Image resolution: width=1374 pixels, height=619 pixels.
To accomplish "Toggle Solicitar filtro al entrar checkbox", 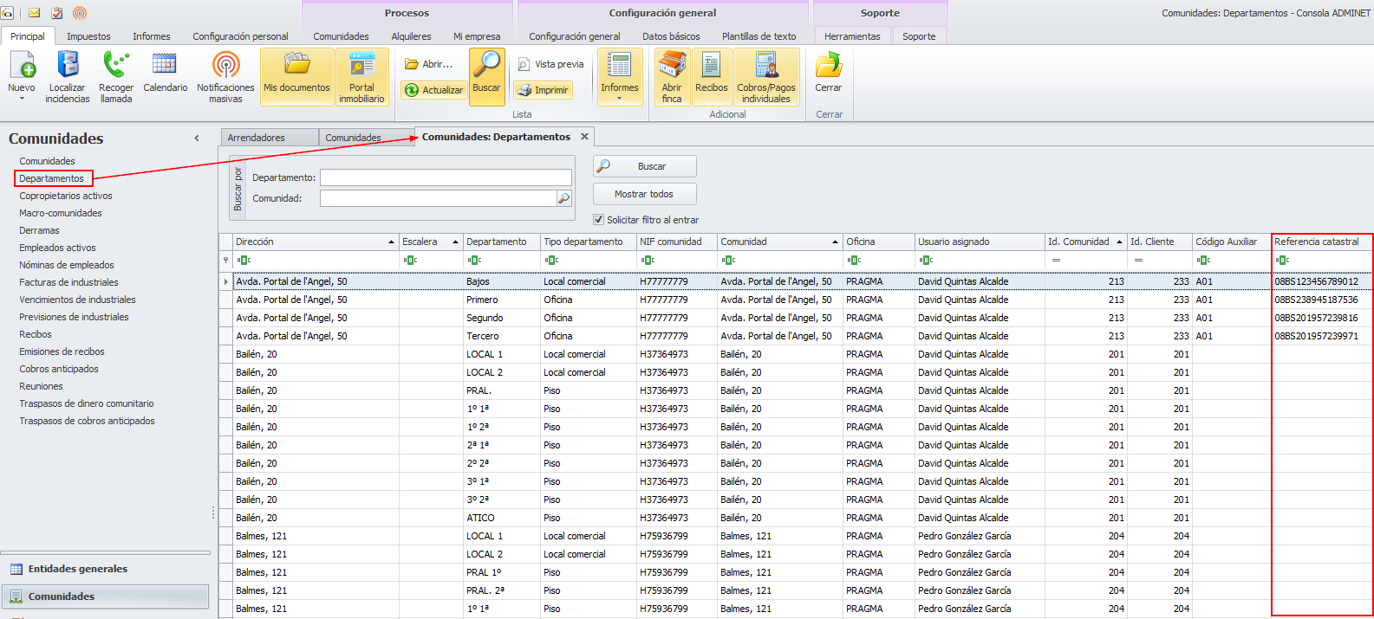I will click(x=599, y=220).
